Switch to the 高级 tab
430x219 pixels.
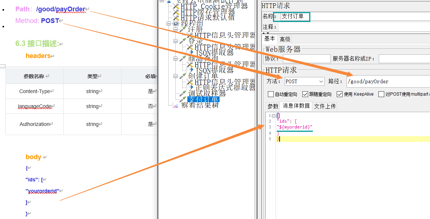click(x=285, y=39)
